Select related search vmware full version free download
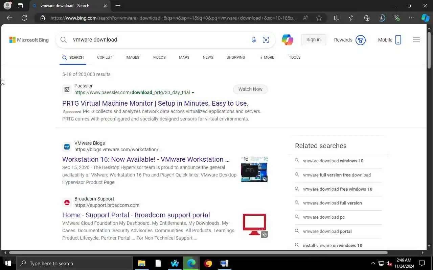Screen dimensions: 433x270 [337, 175]
